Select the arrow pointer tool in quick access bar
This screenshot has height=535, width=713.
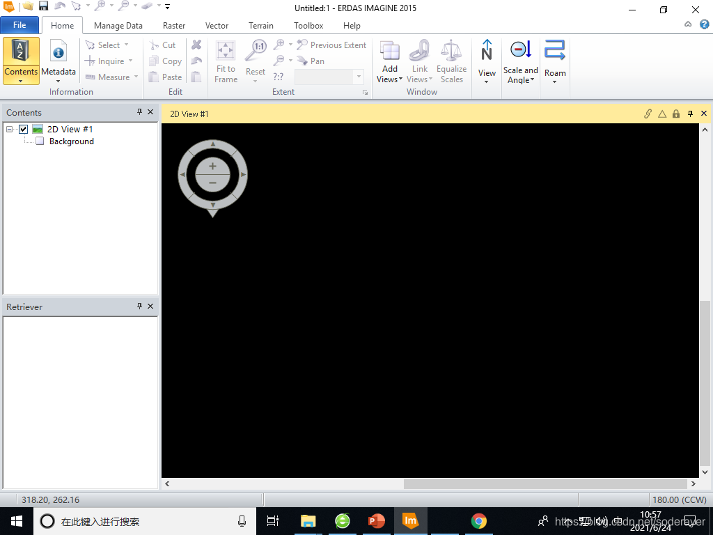point(76,6)
